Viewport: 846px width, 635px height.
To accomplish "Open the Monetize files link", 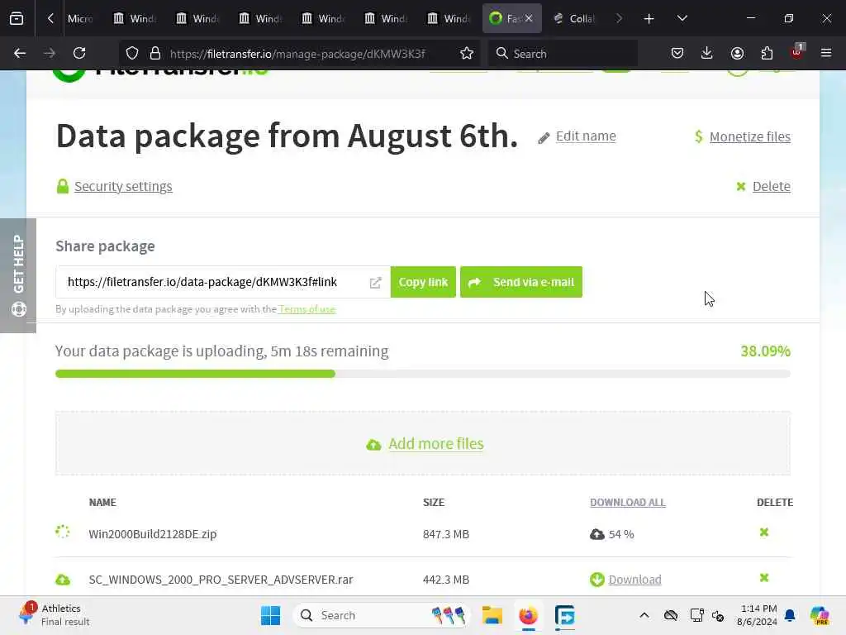I will (x=750, y=136).
